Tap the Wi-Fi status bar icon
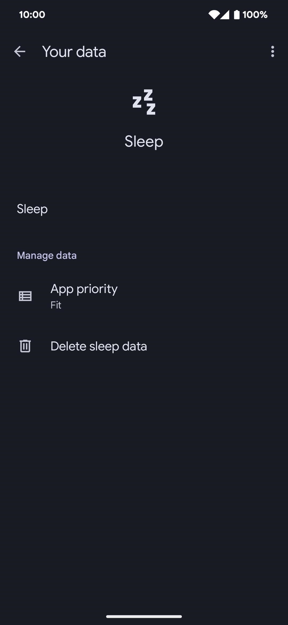 (213, 15)
